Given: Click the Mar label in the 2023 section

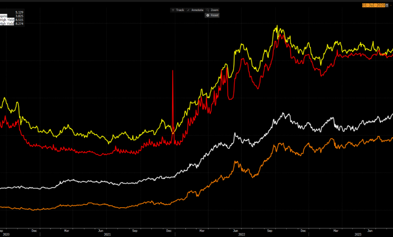Looking at the screenshot, I should (x=336, y=230).
